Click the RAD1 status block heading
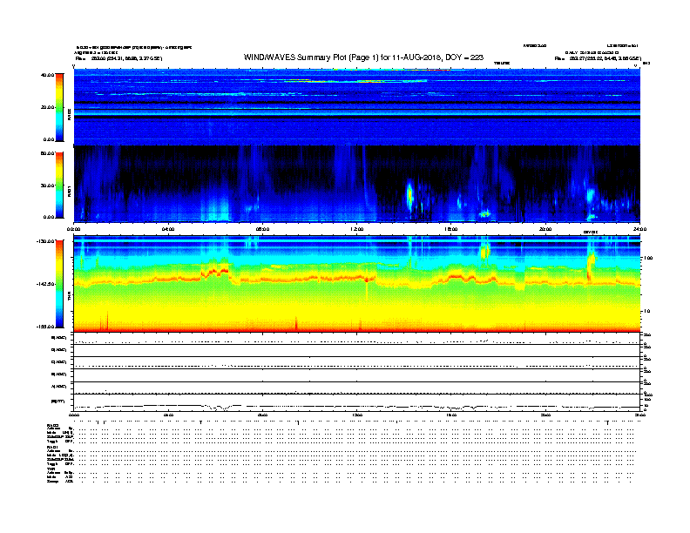The height and width of the screenshot is (533, 690). tap(52, 448)
